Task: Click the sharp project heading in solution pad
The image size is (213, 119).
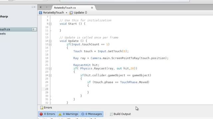Action: [4, 17]
